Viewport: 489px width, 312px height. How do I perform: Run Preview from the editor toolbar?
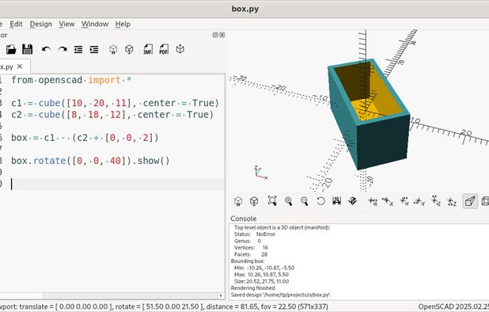coord(113,49)
